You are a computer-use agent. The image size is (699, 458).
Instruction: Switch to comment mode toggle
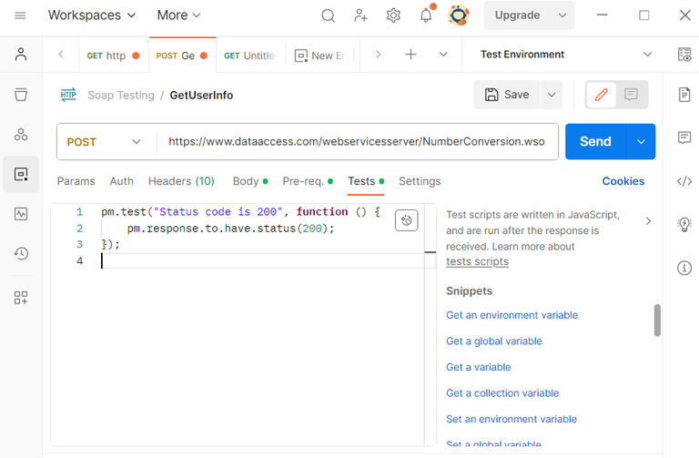(x=631, y=95)
